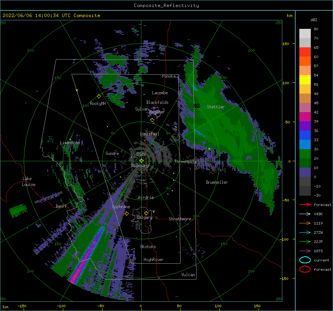Click the orange 111V arrow legend icon
The image size is (333, 311).
pos(305,223)
